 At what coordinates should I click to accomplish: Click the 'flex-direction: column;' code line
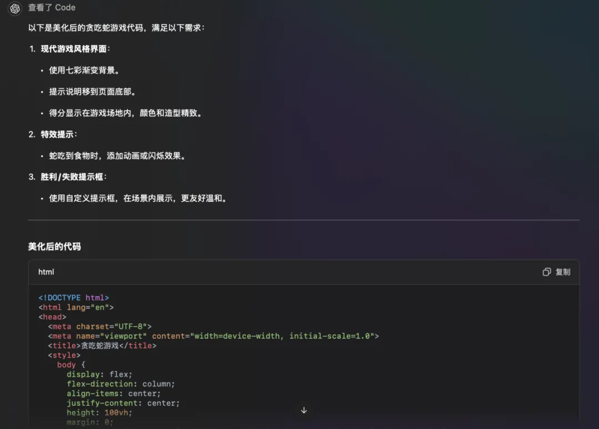point(121,384)
